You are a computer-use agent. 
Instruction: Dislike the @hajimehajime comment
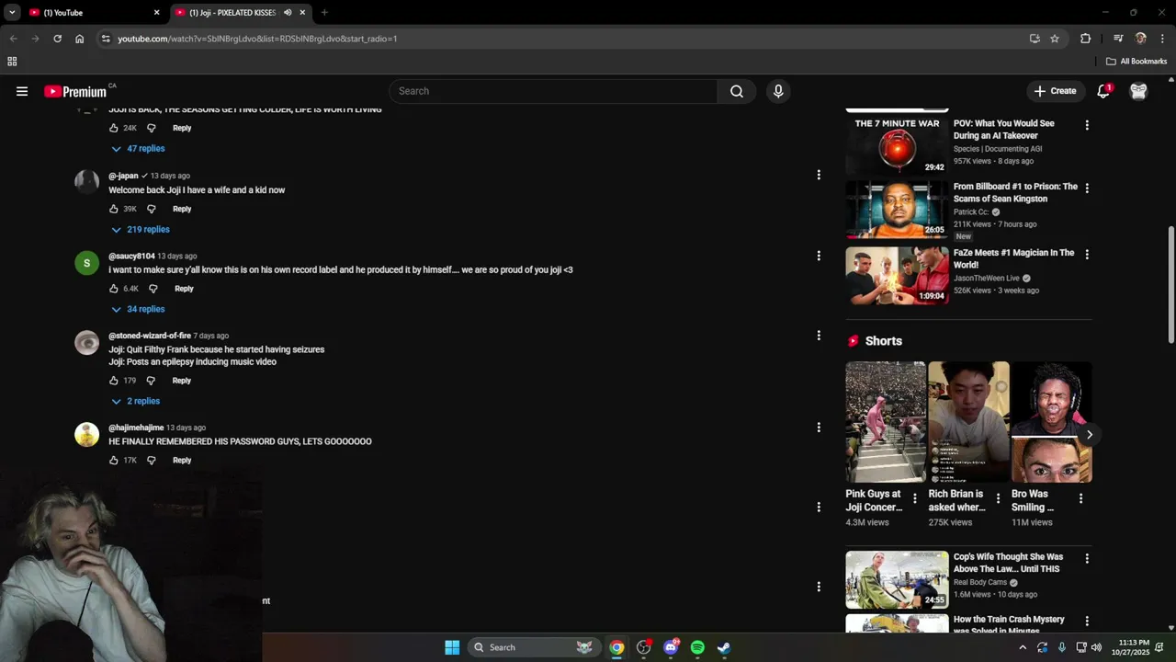tap(152, 461)
